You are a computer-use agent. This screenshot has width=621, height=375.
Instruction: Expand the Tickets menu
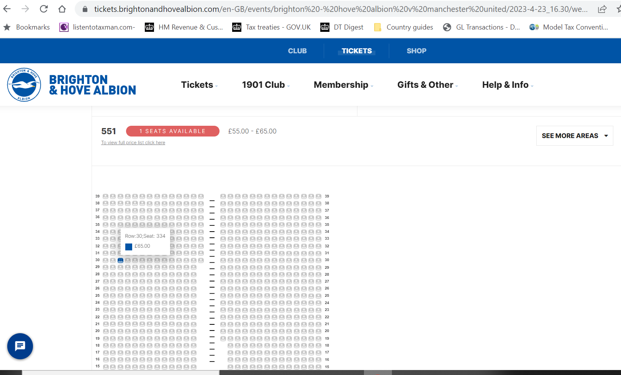[199, 85]
